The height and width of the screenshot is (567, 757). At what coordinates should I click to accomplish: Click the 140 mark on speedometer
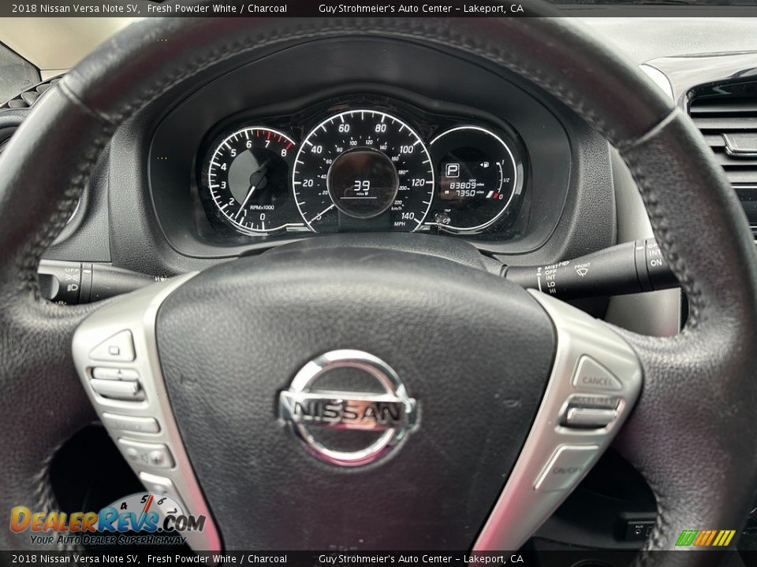click(x=408, y=216)
